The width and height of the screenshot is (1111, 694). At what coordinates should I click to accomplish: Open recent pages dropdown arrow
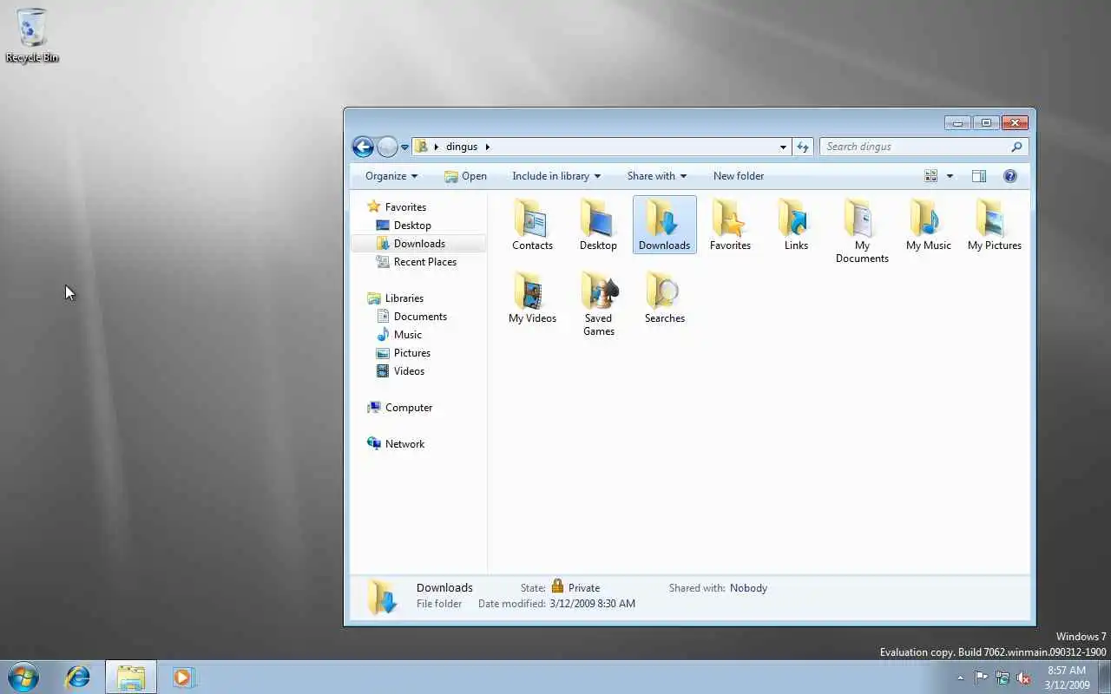tap(404, 147)
